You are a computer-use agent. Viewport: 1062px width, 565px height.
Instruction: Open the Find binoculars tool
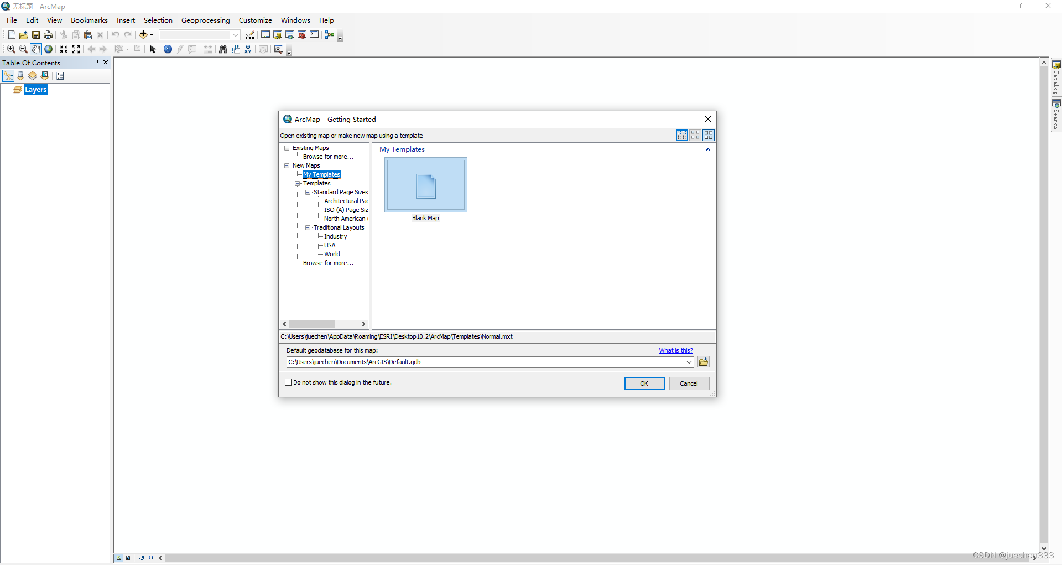[223, 49]
